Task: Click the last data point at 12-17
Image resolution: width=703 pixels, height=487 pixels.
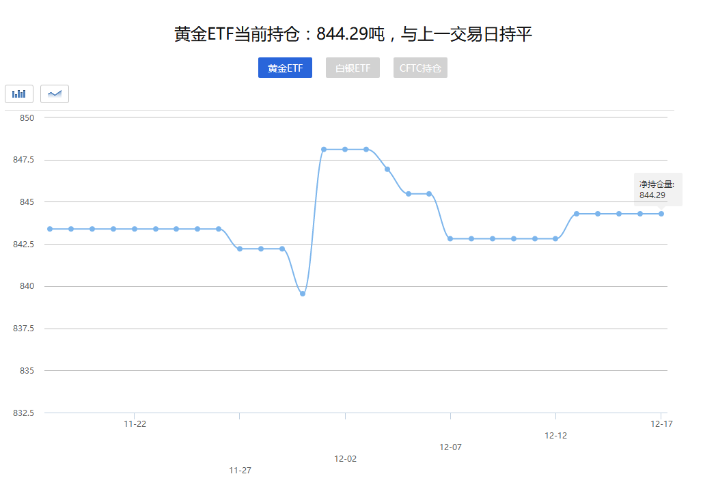Action: [x=661, y=214]
